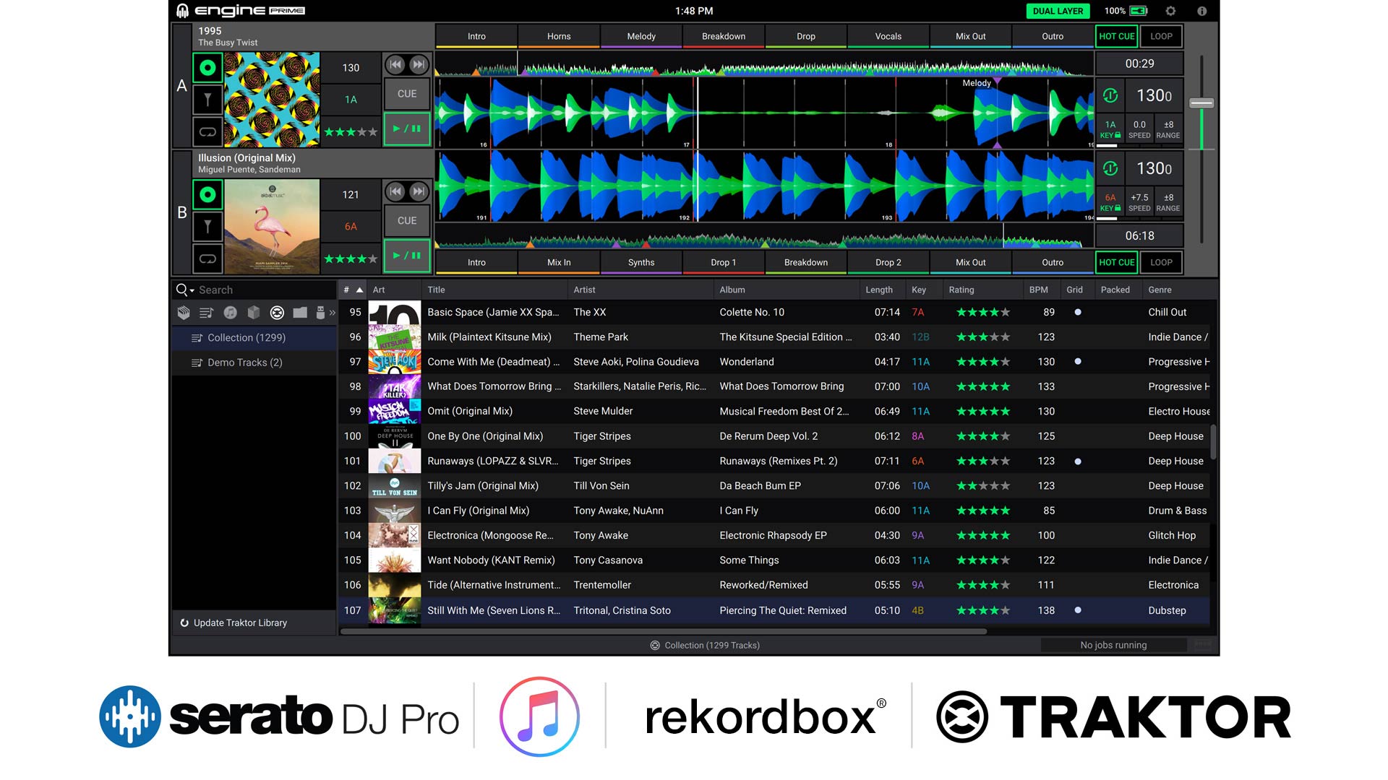Screen dimensions: 1388x780
Task: Set rating stars for Tilly's Jam
Action: point(982,486)
